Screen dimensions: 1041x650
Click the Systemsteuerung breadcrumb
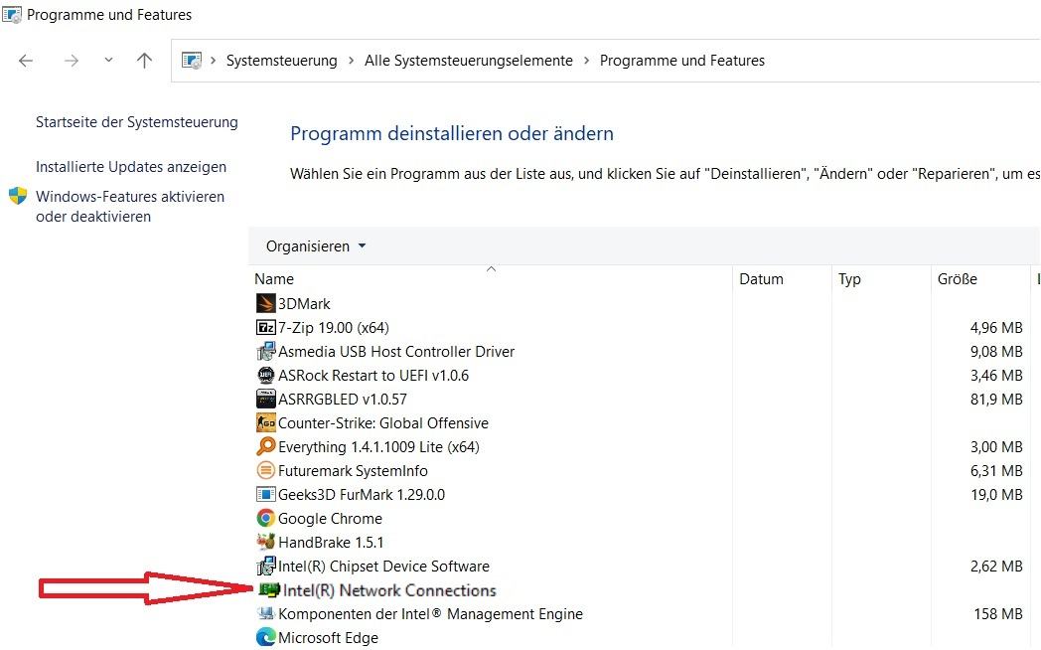281,61
